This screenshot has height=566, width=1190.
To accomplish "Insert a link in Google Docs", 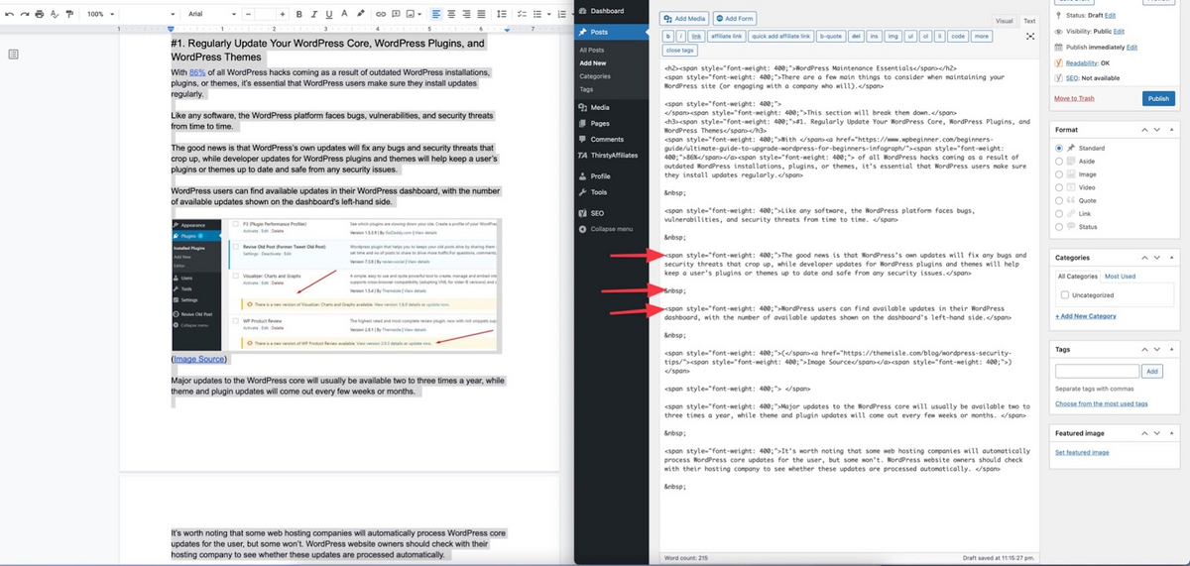I will click(380, 14).
